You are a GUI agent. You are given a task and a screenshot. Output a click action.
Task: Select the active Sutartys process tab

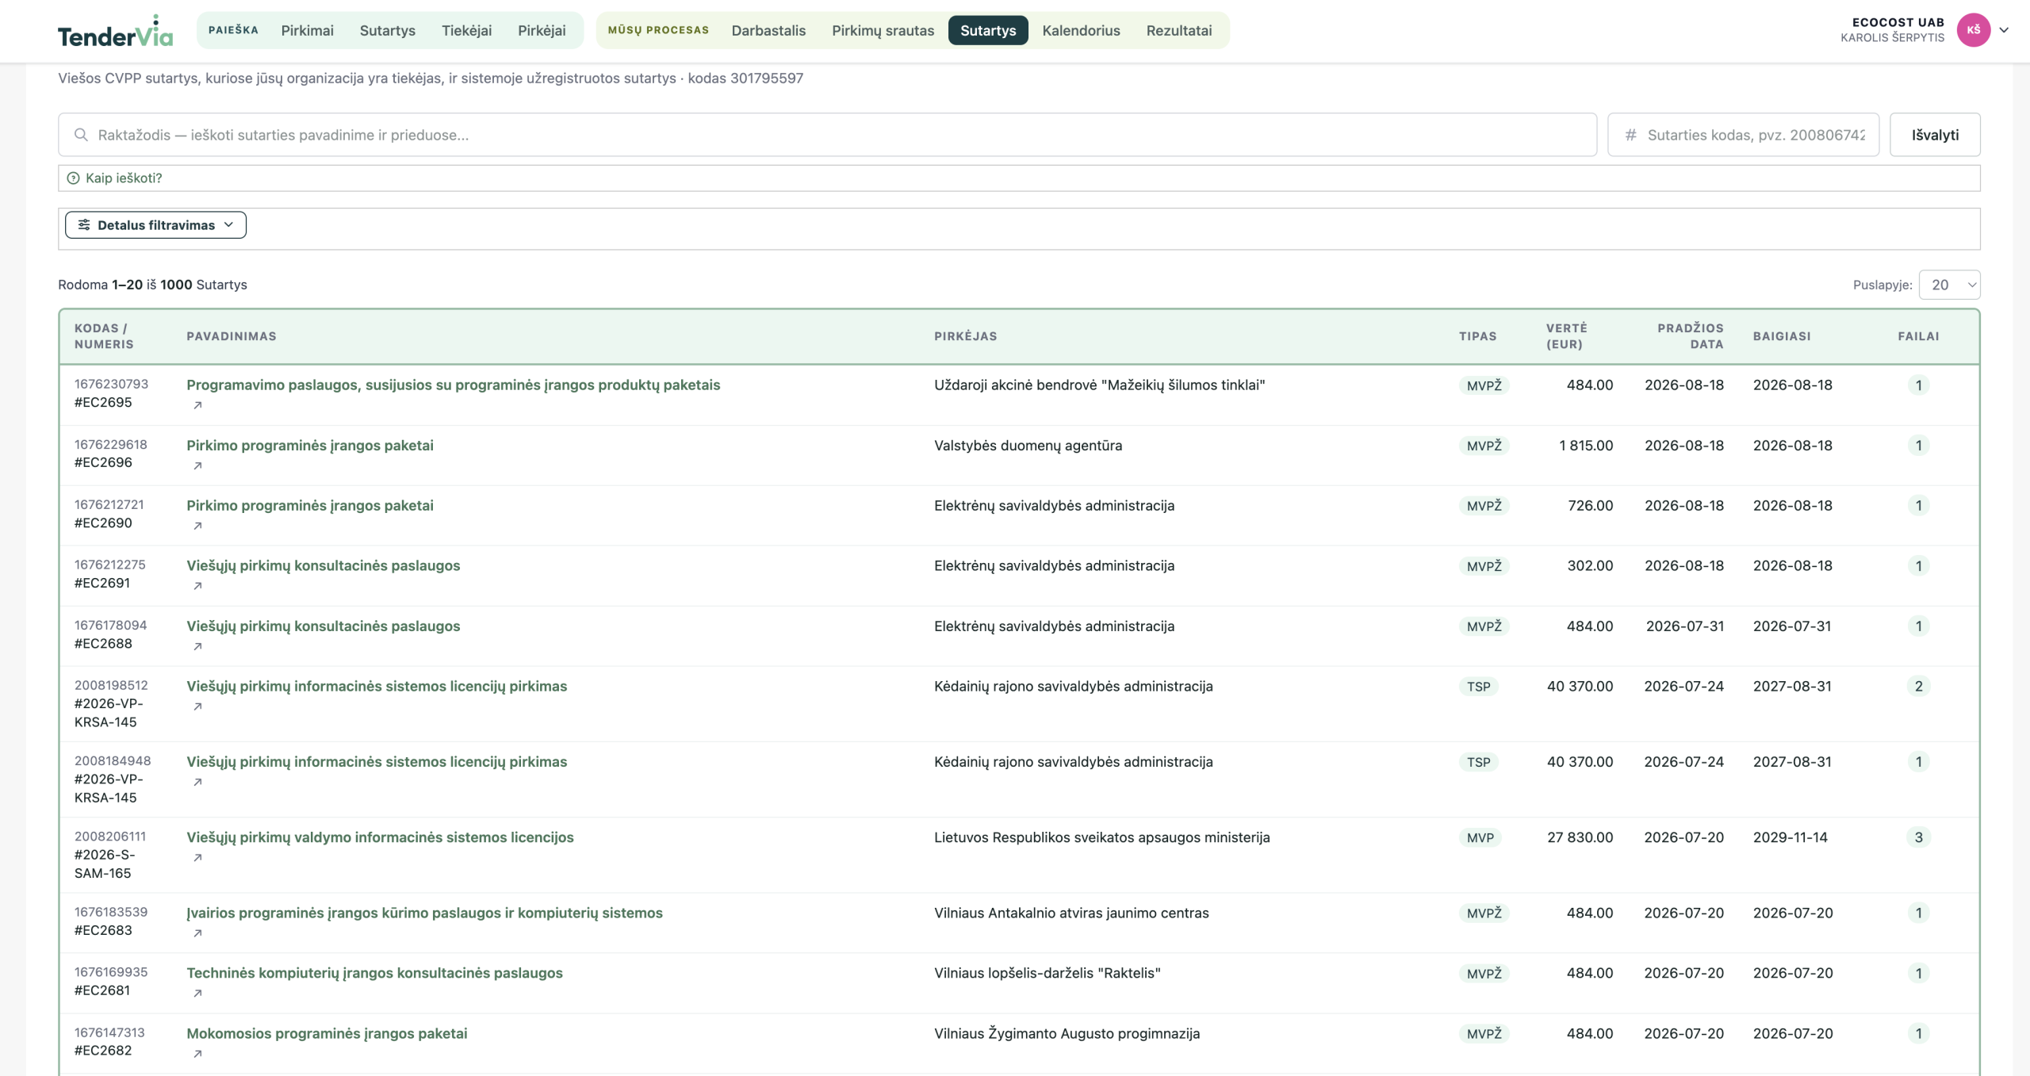pyautogui.click(x=988, y=30)
